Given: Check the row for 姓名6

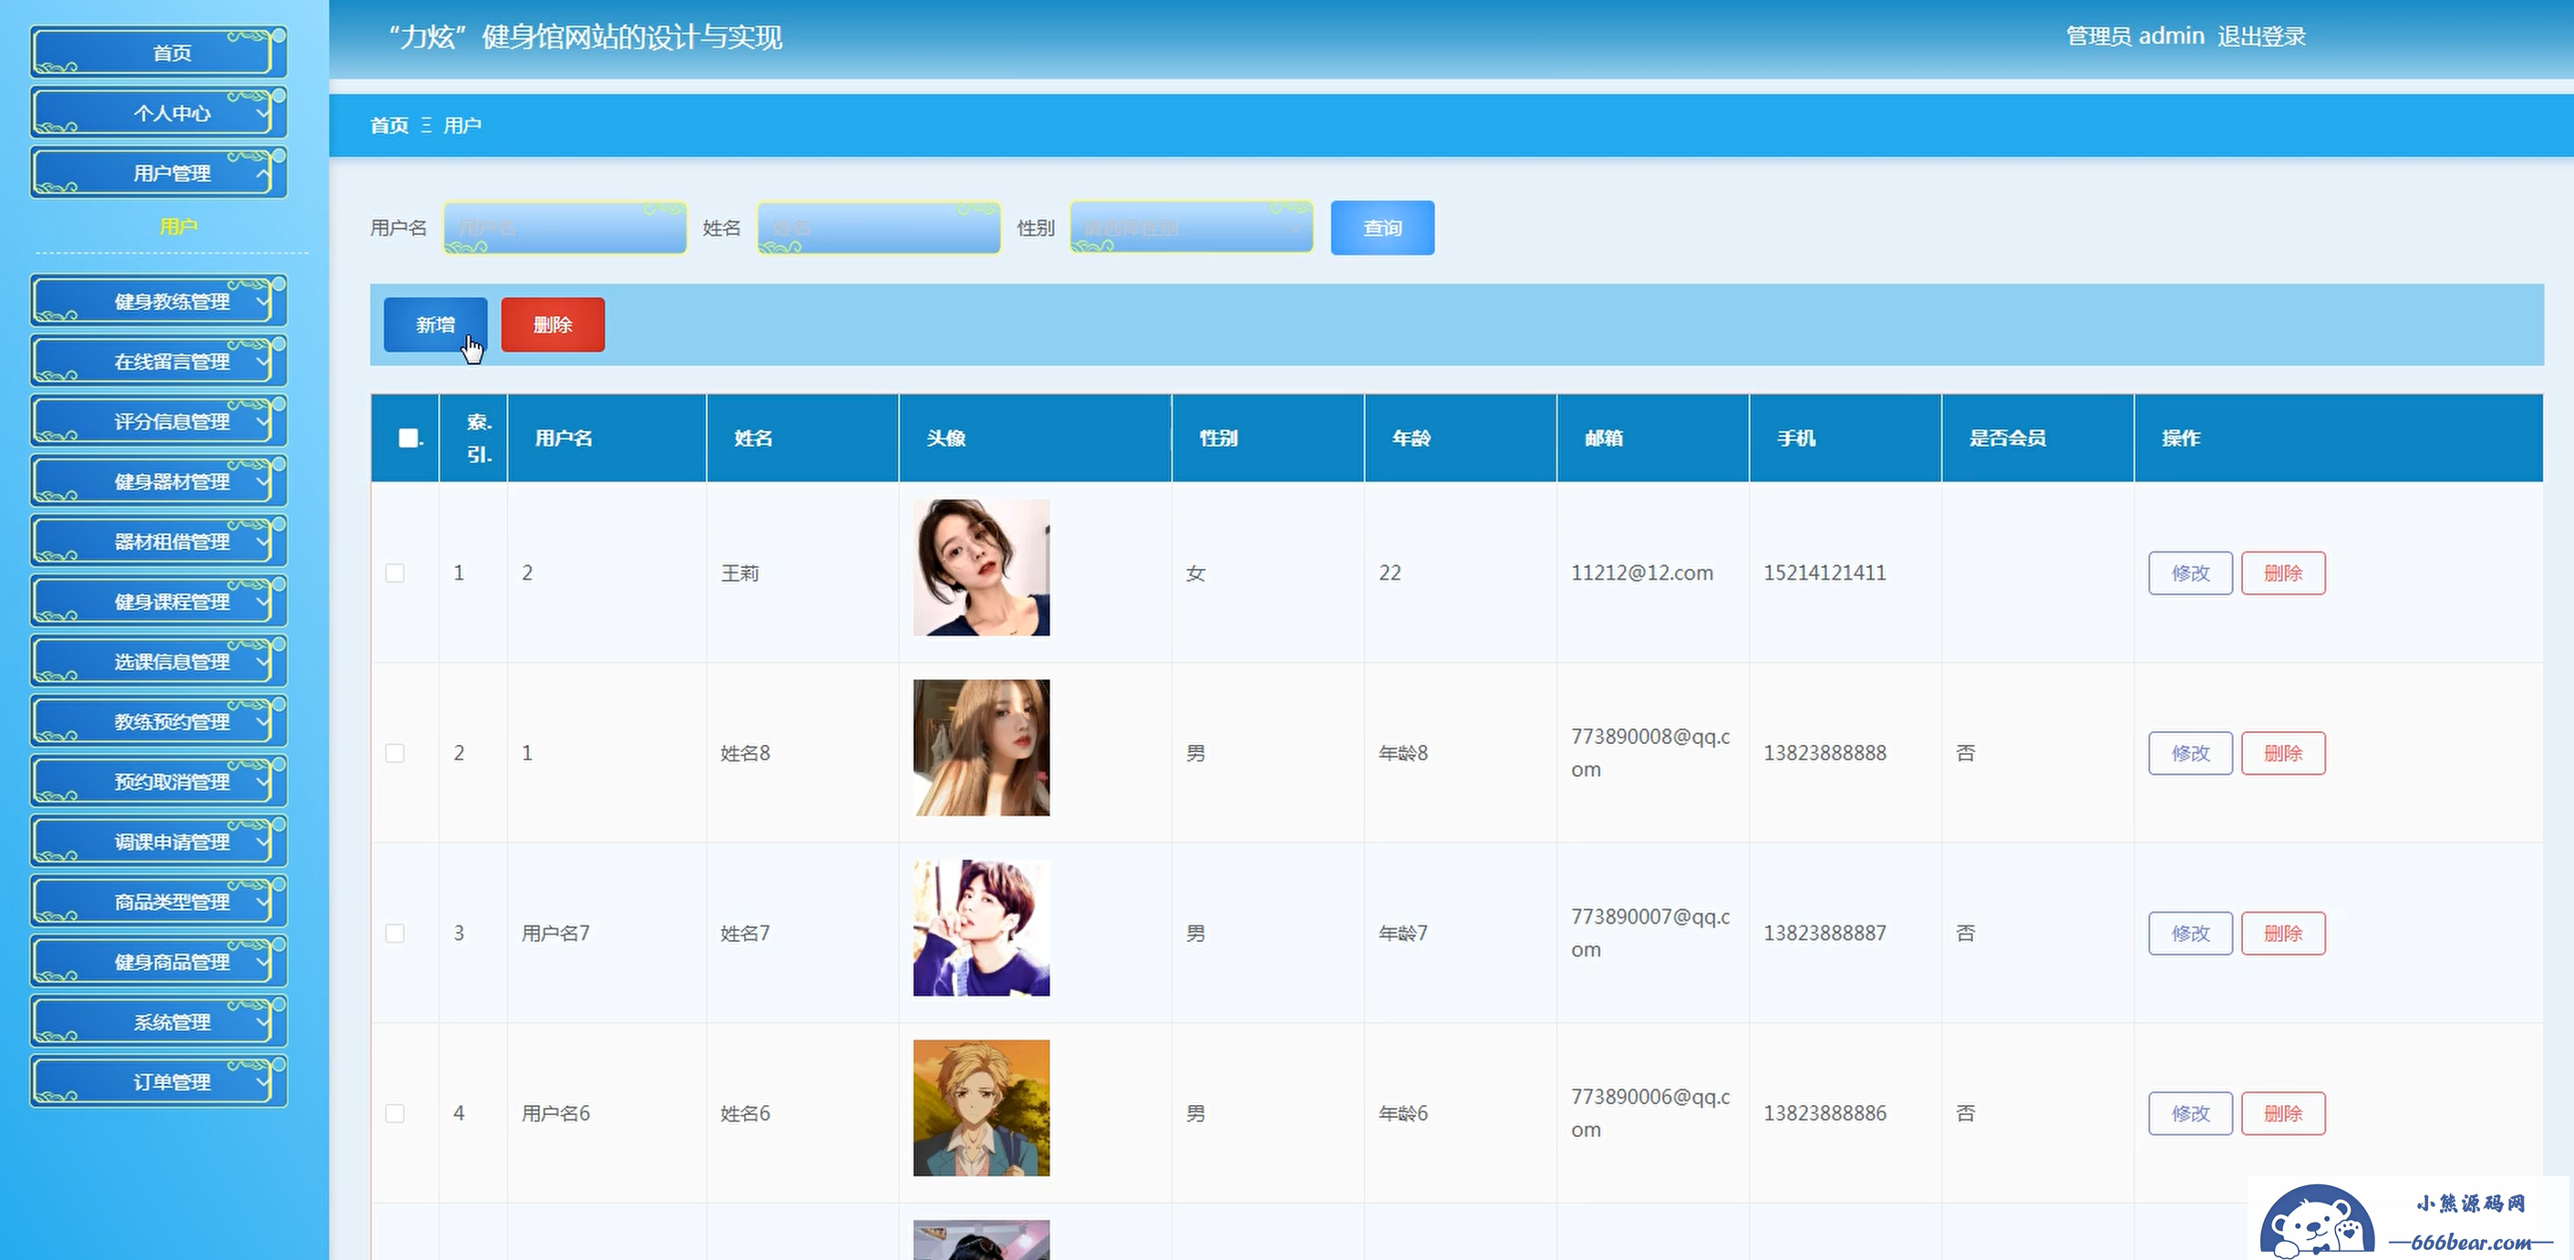Looking at the screenshot, I should coord(395,1112).
